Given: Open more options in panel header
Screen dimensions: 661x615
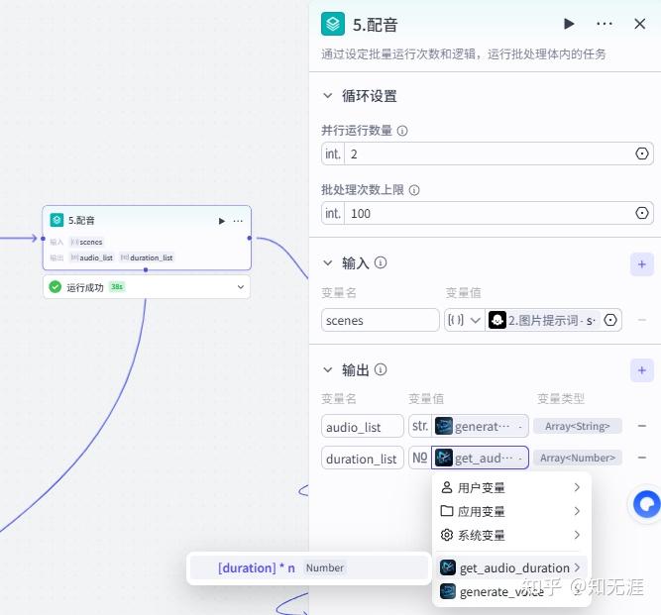Looking at the screenshot, I should coord(605,24).
